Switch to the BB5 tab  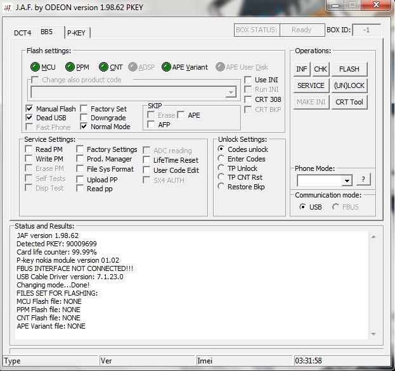coord(47,32)
